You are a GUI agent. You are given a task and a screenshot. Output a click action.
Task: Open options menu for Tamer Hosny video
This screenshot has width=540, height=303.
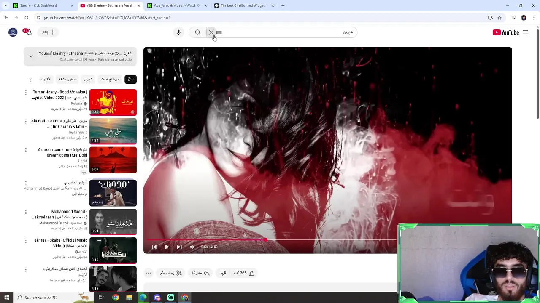coord(26,93)
